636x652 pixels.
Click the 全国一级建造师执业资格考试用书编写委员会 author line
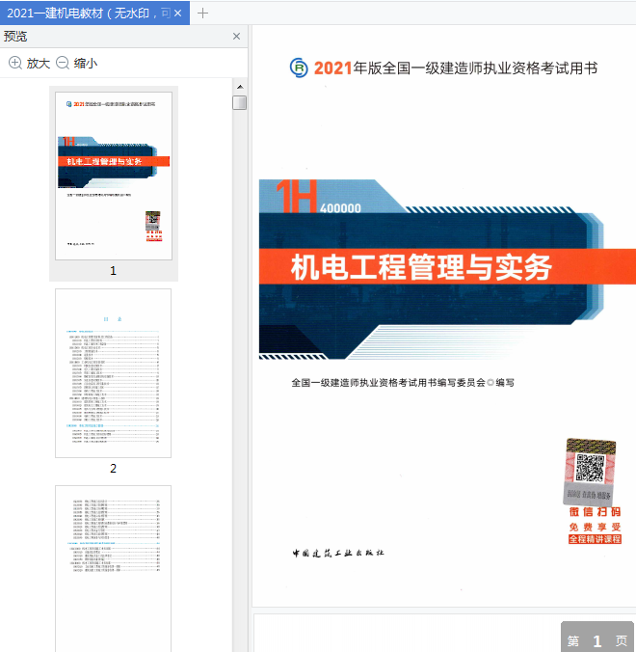coord(403,382)
